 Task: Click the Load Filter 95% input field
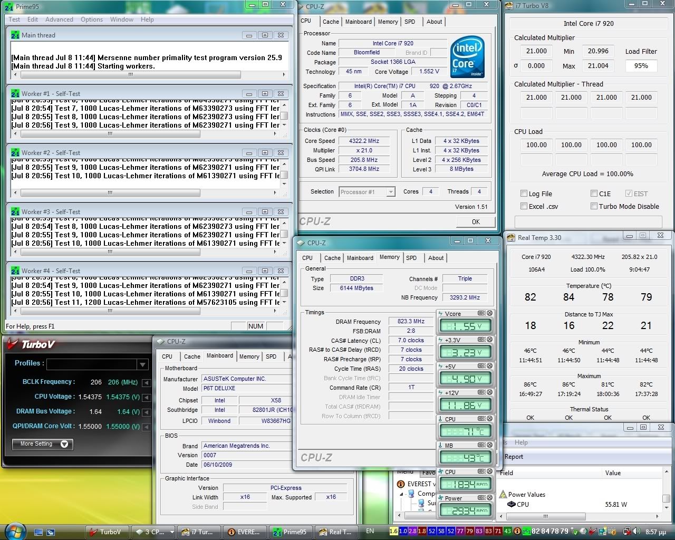coord(641,66)
